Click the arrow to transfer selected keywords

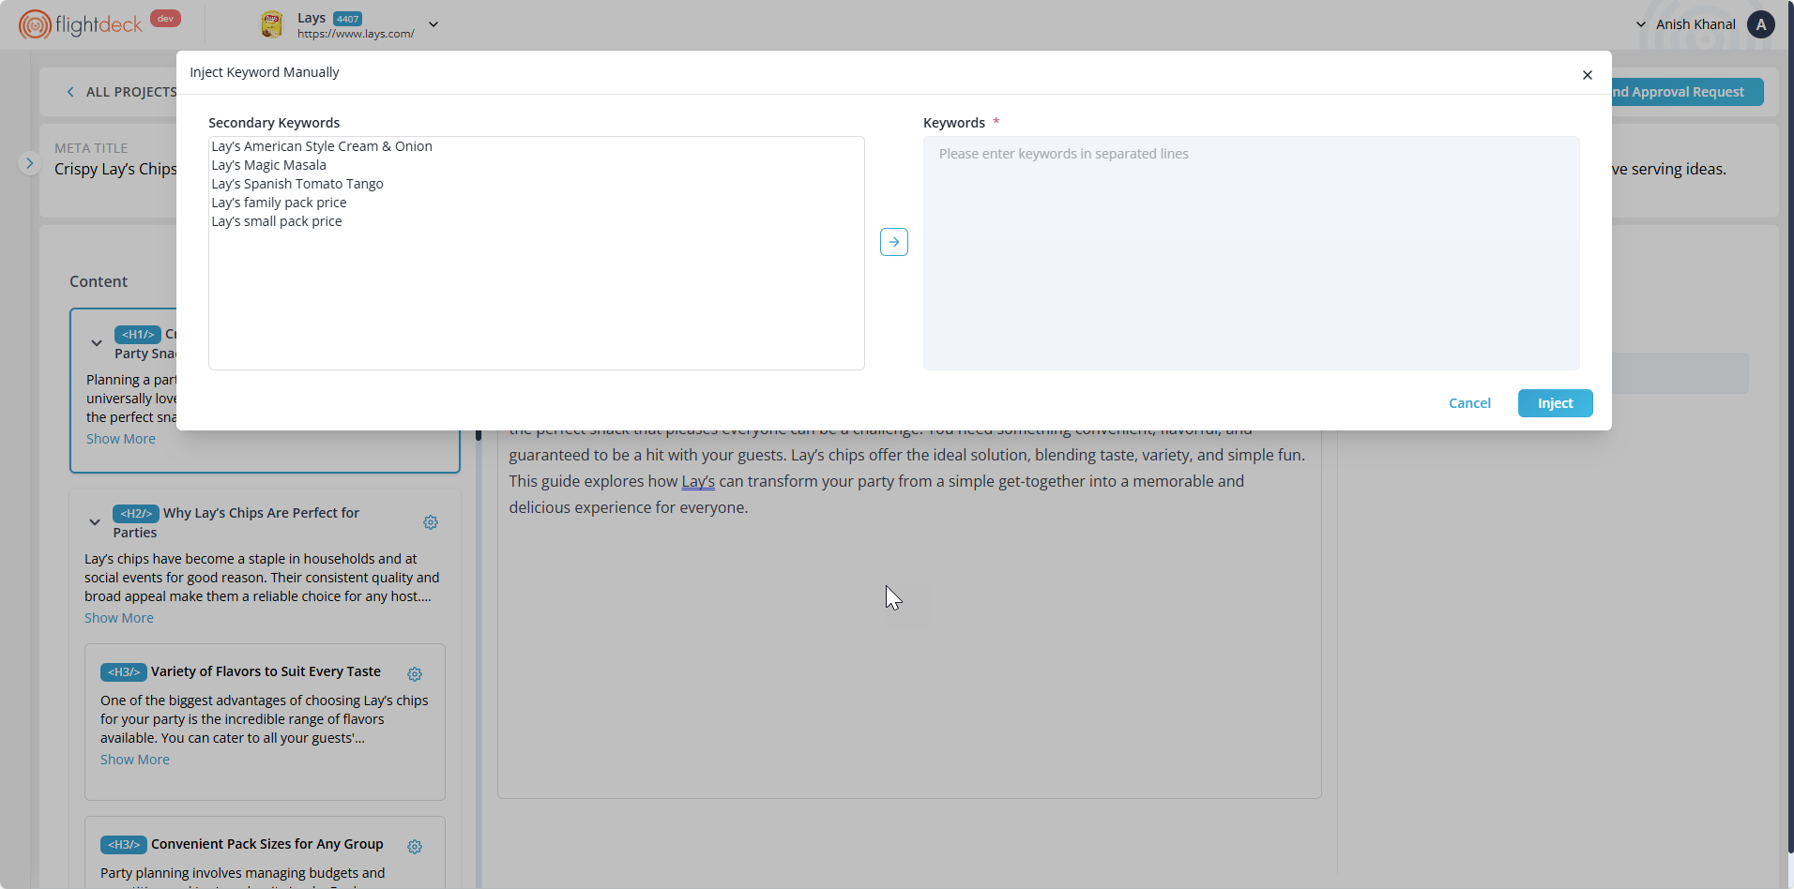893,242
